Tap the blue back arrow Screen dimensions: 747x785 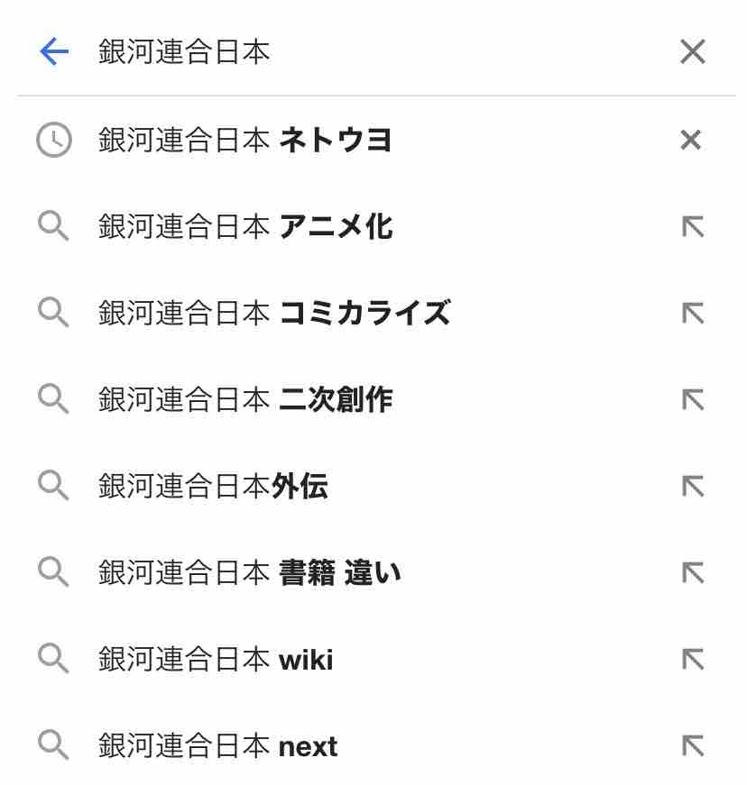[x=54, y=52]
